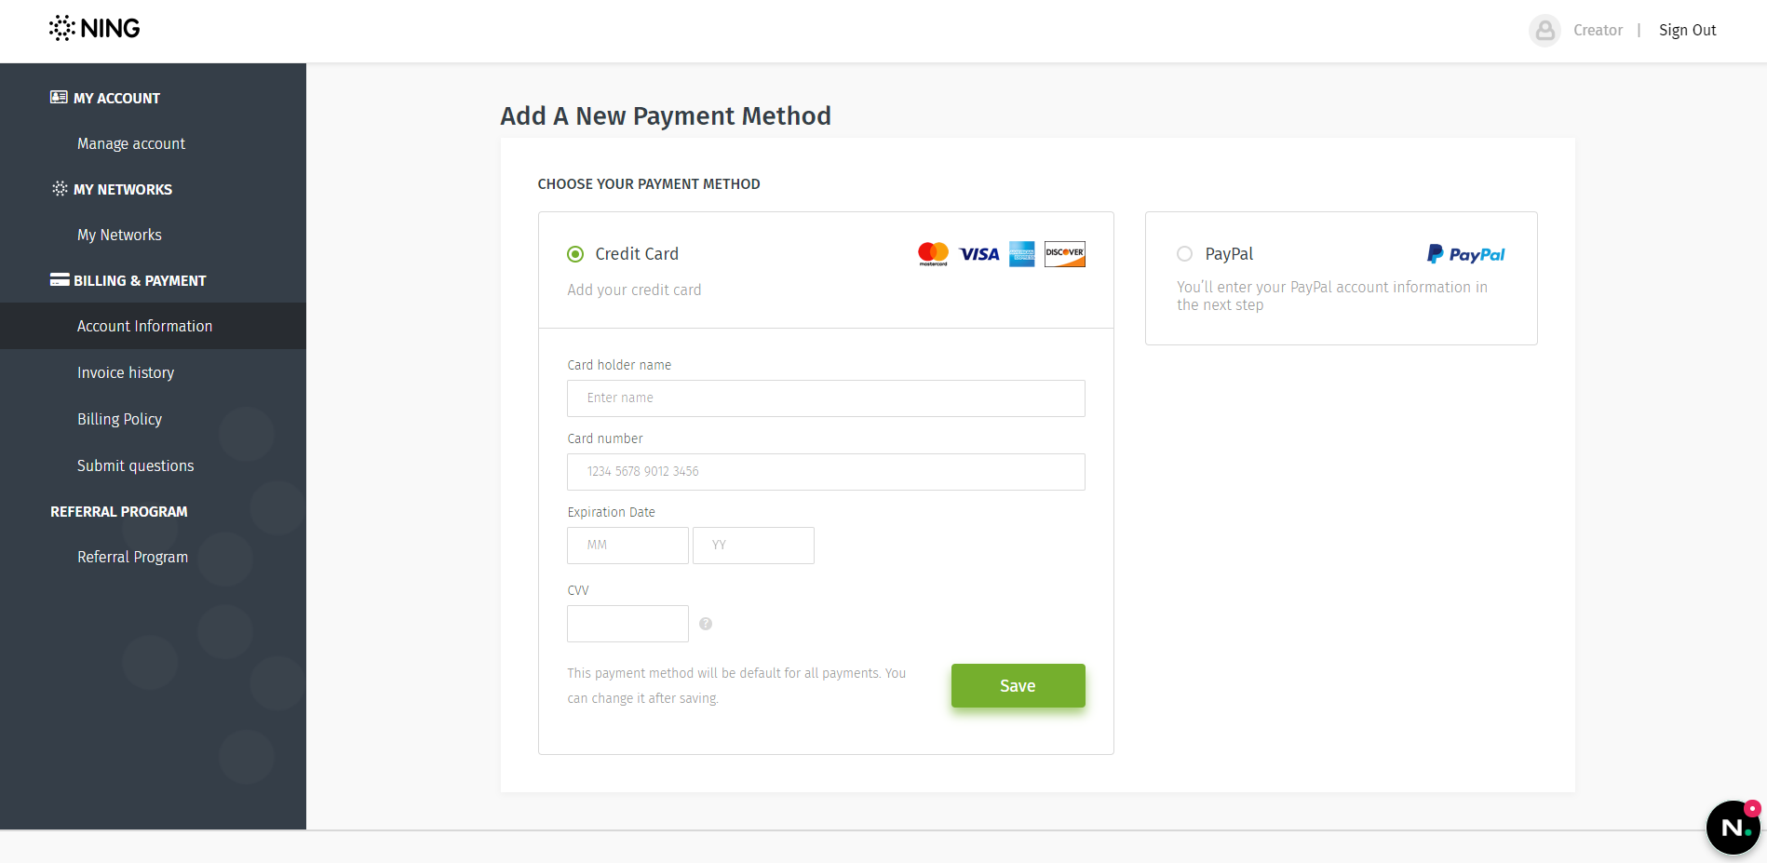This screenshot has width=1767, height=863.
Task: Click the green Save button
Action: 1018,685
